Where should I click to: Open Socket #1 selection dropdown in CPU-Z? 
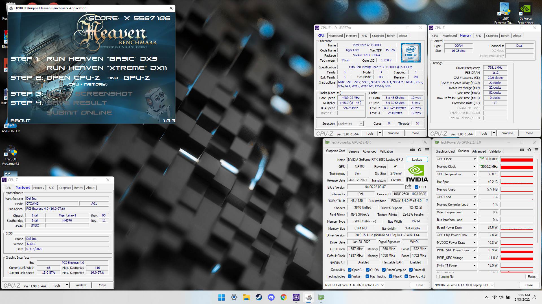point(350,124)
